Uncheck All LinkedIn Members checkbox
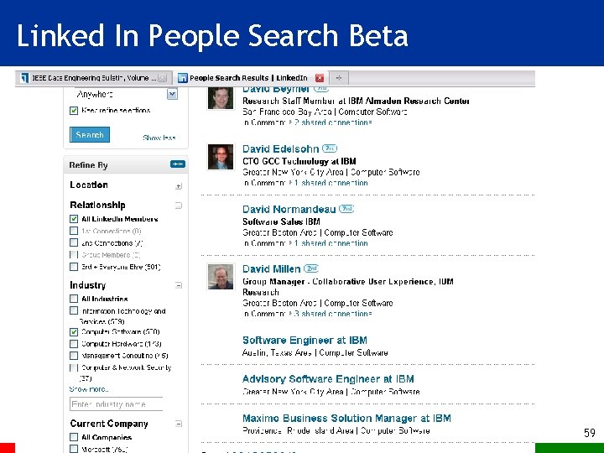The height and width of the screenshot is (453, 604). [74, 219]
